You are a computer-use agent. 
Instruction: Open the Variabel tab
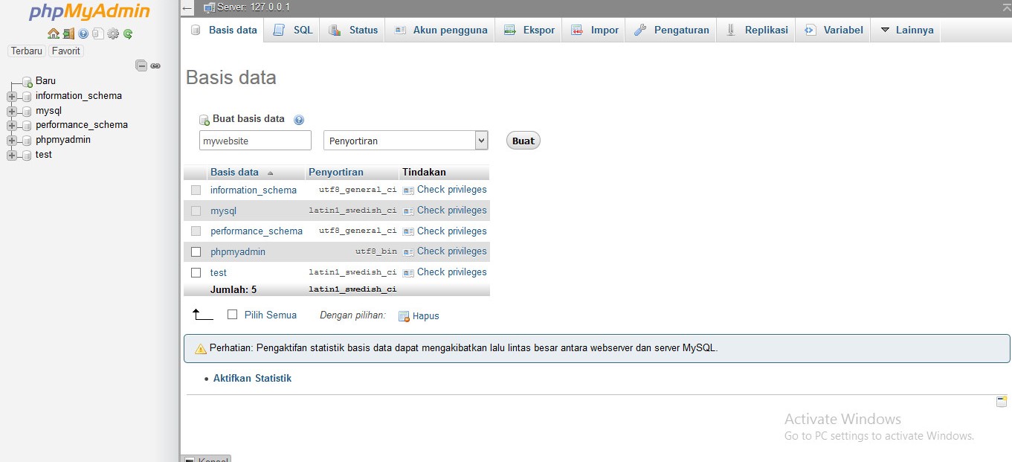tap(833, 30)
